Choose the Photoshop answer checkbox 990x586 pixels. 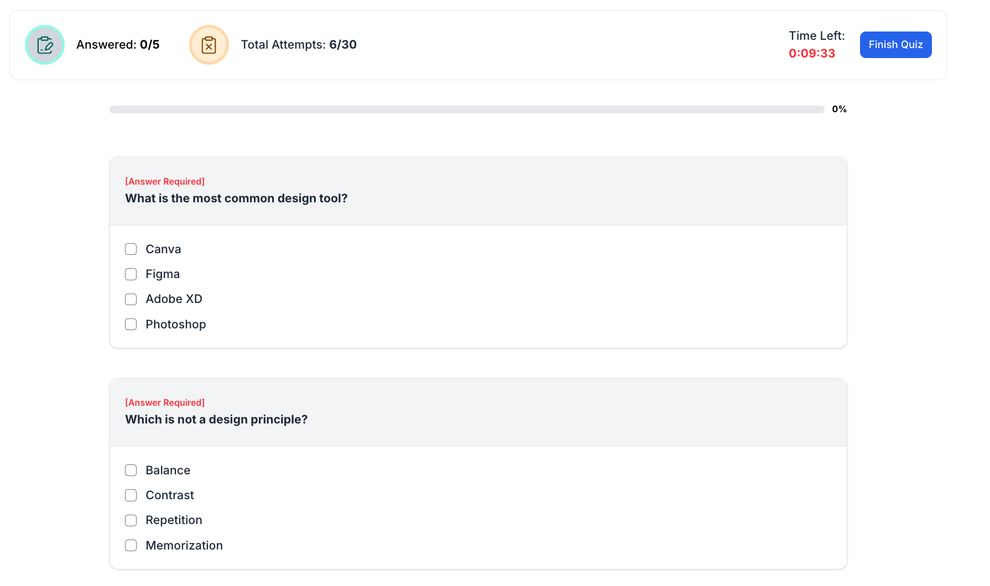pos(131,325)
